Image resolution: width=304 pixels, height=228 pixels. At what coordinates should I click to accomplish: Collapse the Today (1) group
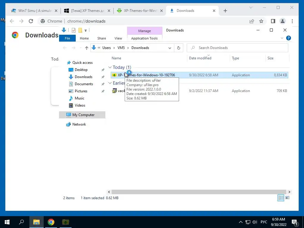pyautogui.click(x=110, y=67)
